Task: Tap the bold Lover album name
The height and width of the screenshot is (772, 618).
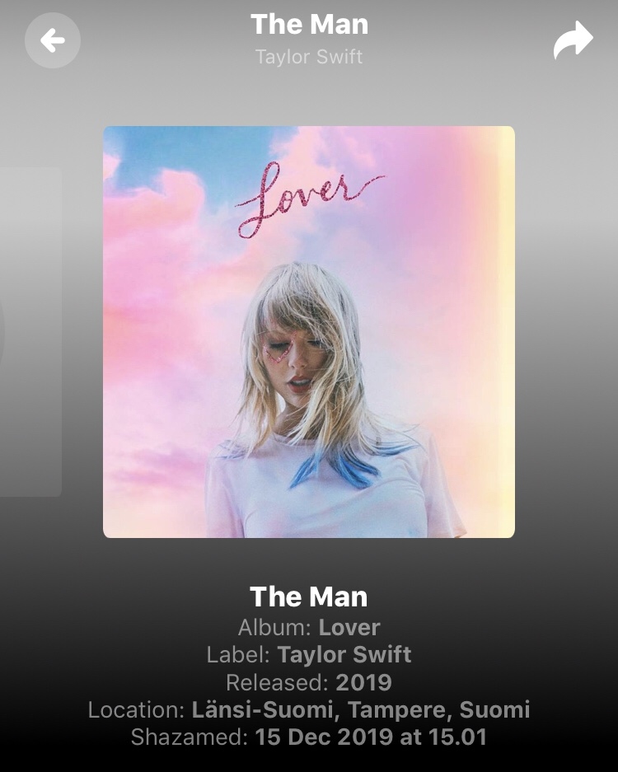Action: click(x=349, y=627)
